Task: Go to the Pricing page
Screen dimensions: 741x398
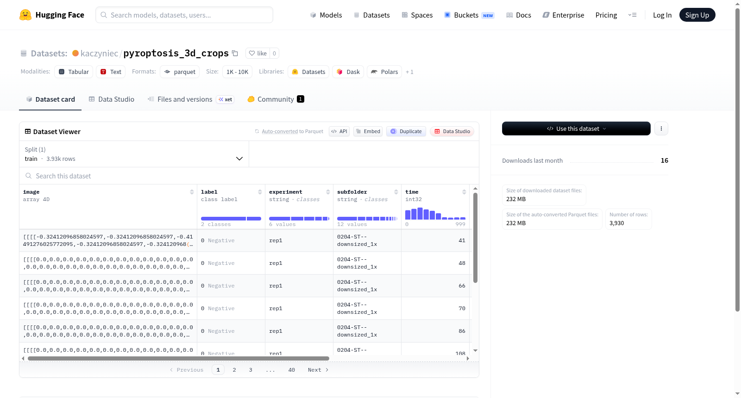Action: pos(606,15)
